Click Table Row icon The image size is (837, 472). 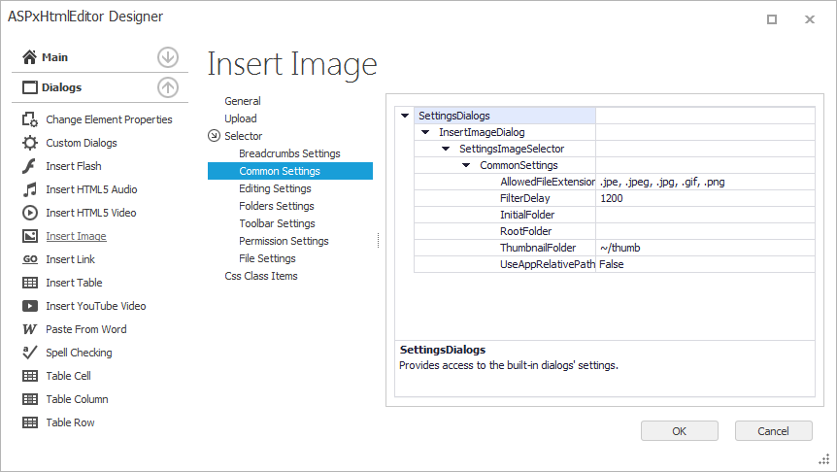(x=30, y=422)
